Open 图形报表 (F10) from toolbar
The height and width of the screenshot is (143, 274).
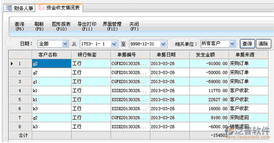pos(61,27)
